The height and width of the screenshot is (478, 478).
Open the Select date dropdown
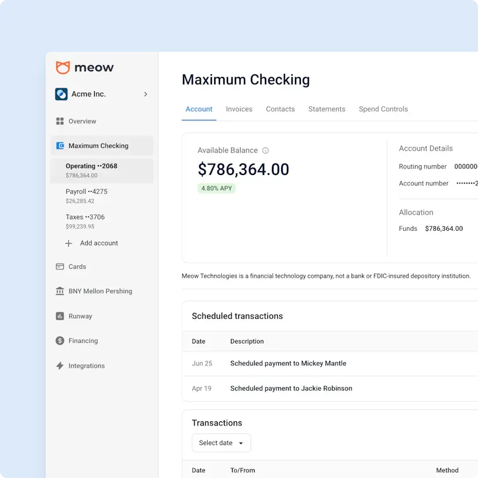221,443
